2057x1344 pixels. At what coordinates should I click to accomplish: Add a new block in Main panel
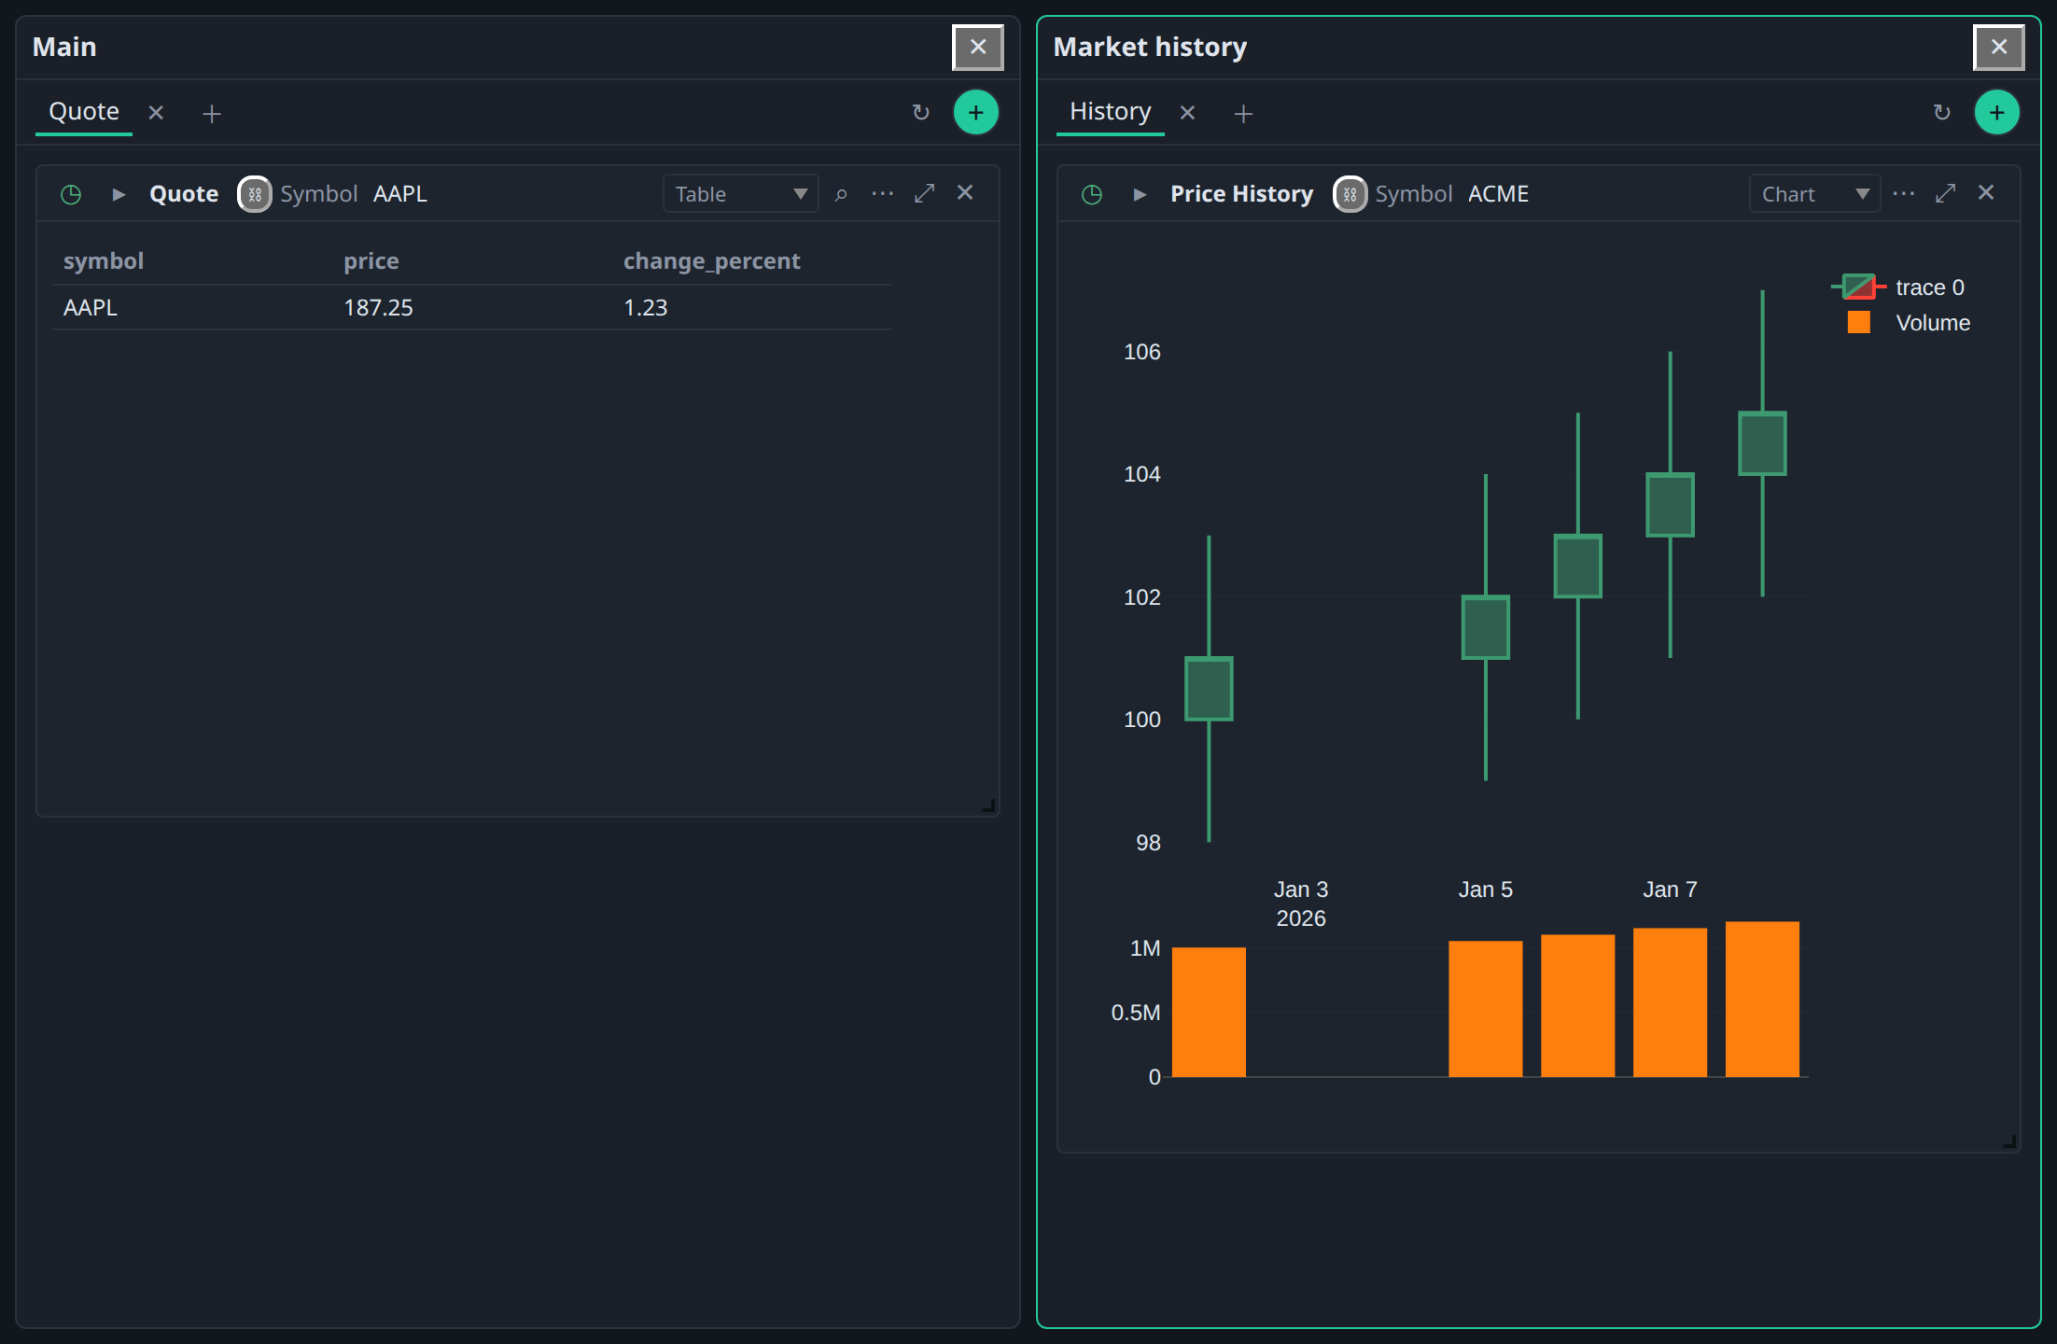point(975,113)
